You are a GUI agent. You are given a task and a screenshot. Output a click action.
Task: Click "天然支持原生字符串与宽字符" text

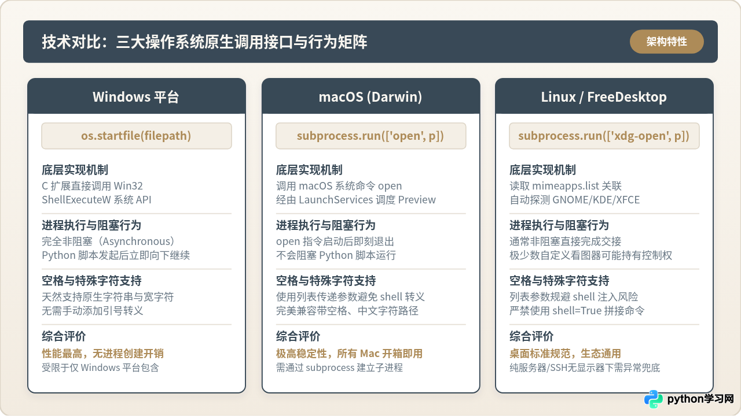pos(108,296)
